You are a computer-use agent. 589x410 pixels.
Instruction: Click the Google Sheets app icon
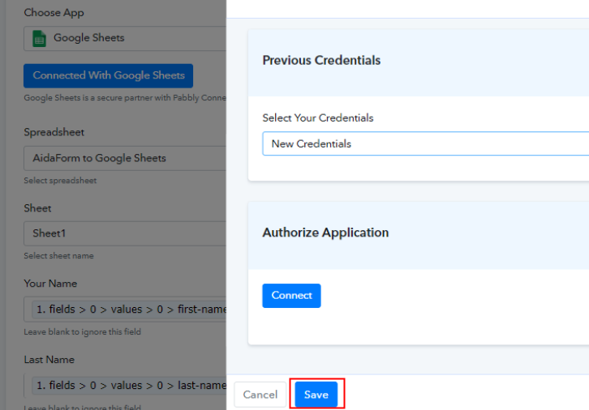pos(39,39)
